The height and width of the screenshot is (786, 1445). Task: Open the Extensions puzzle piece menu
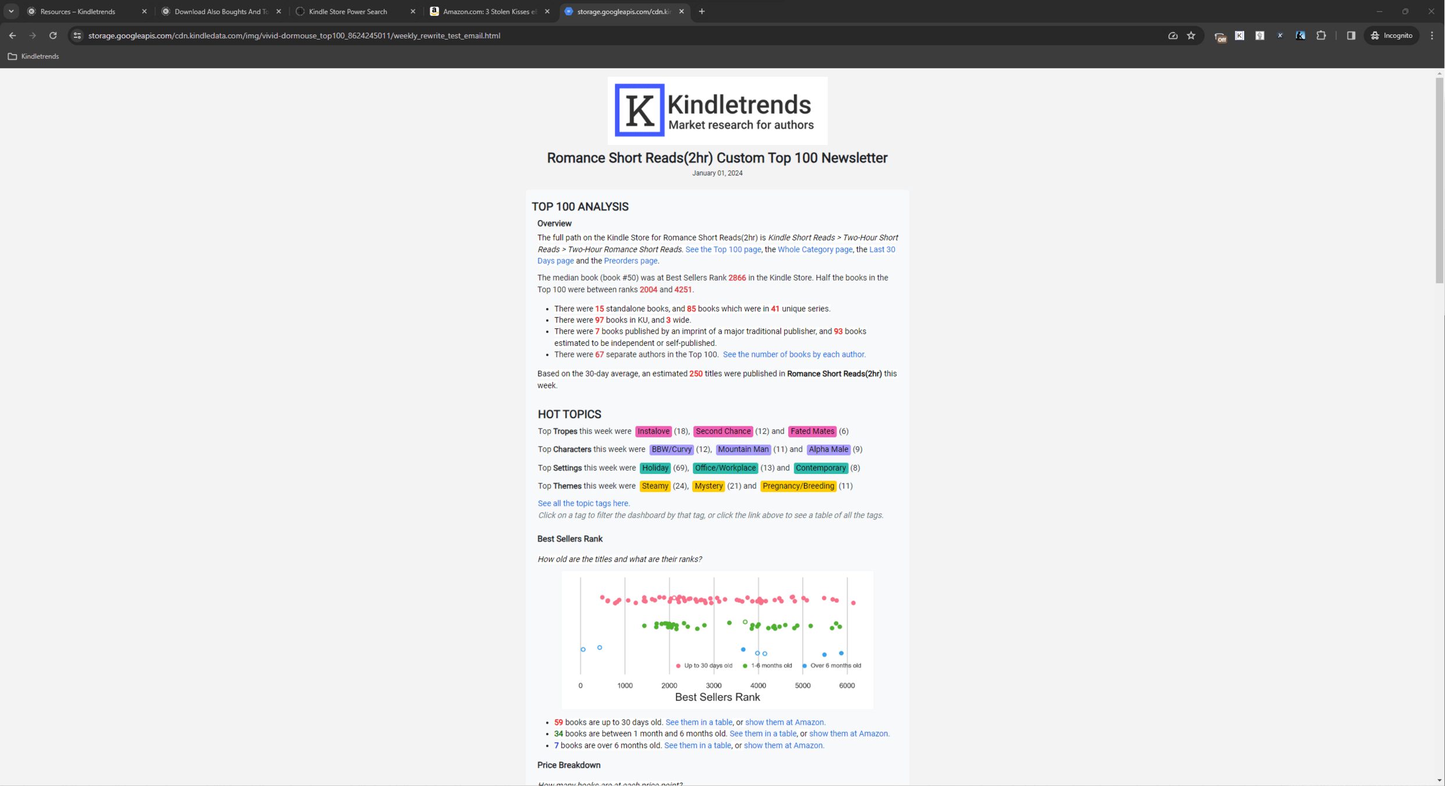(1321, 36)
